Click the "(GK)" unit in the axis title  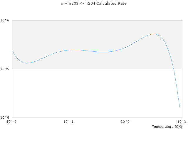pos(178,127)
